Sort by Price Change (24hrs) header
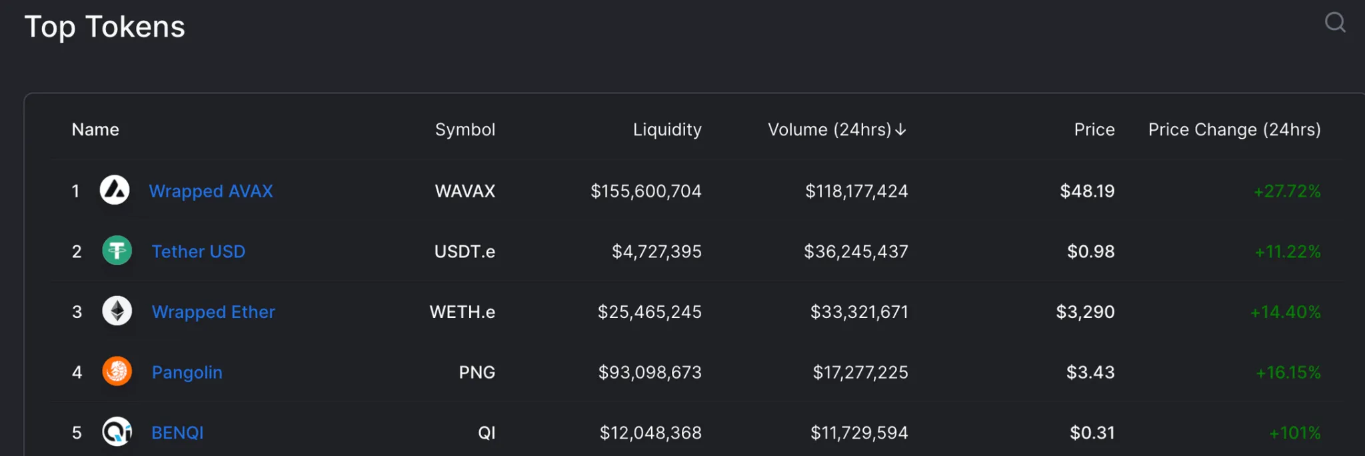1365x456 pixels. (x=1234, y=130)
